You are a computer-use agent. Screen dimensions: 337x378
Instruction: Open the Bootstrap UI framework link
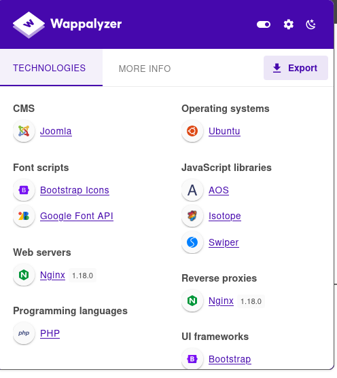pos(230,359)
